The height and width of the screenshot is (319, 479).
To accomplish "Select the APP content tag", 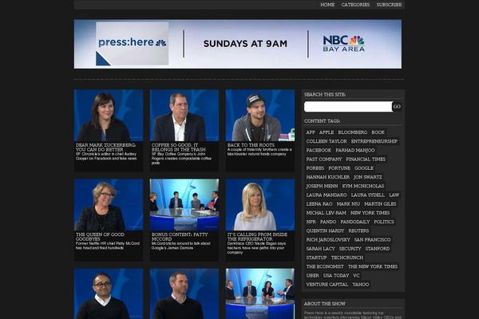I will click(311, 132).
